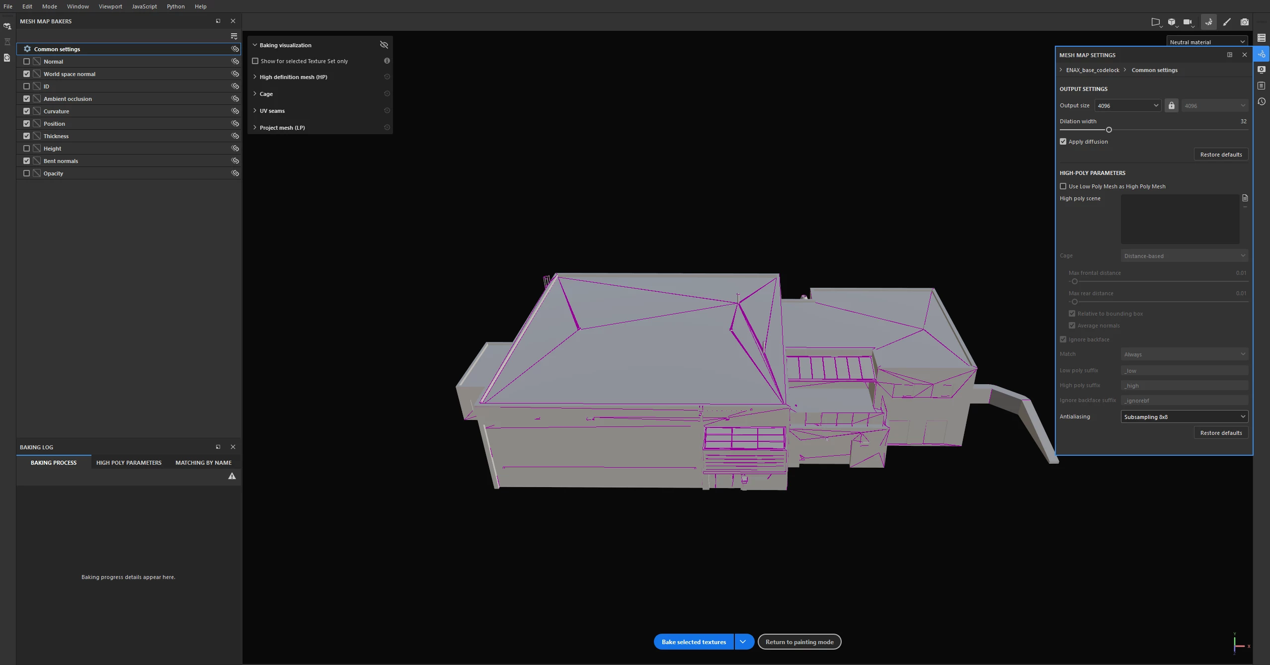This screenshot has width=1270, height=665.
Task: Open the Neutral material dropdown
Action: pos(1206,42)
